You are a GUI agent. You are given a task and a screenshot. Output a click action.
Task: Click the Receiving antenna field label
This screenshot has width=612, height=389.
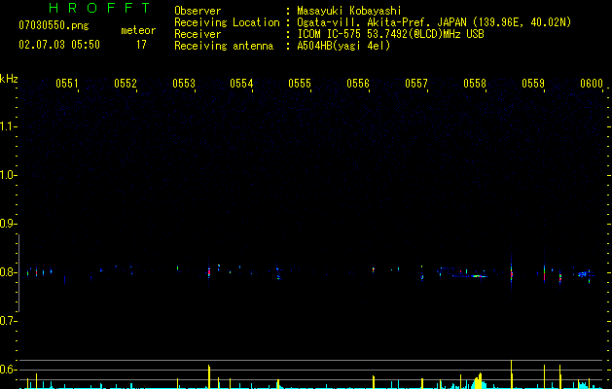click(224, 46)
